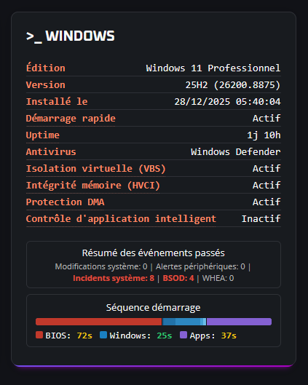Click the WHEA: 0 entry
The width and height of the screenshot is (308, 385).
click(218, 278)
